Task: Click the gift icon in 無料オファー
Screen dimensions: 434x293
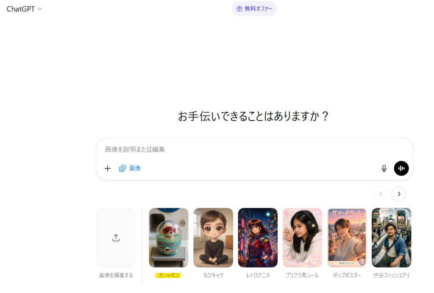Action: [239, 9]
